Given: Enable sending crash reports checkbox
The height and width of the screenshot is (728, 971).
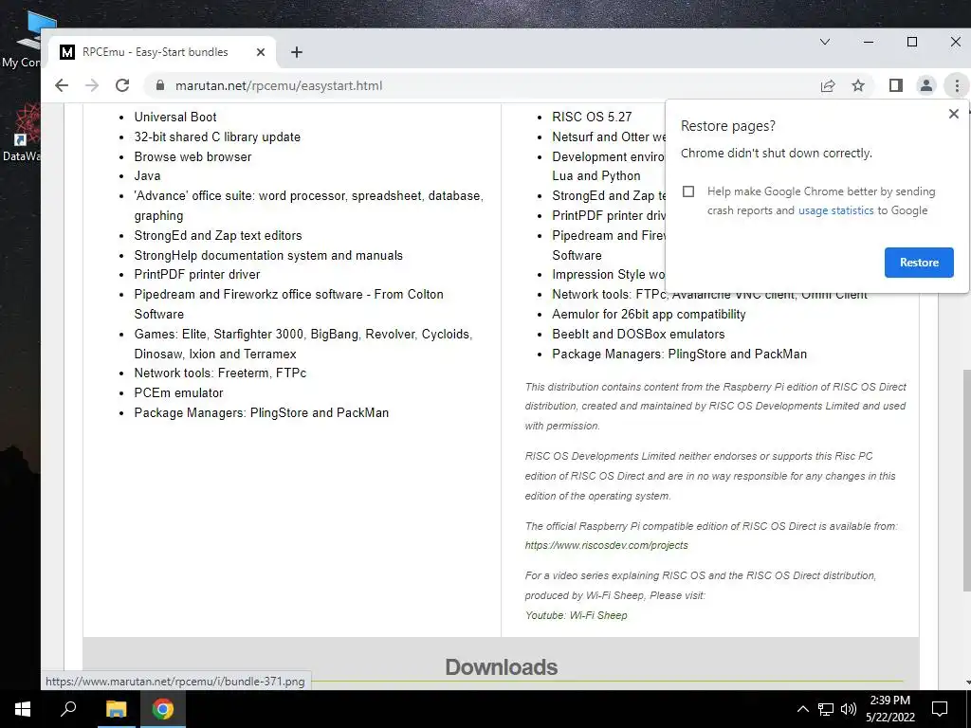Looking at the screenshot, I should pyautogui.click(x=688, y=191).
